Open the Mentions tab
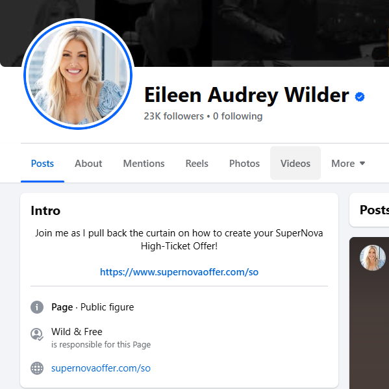This screenshot has width=389, height=389. 144,164
